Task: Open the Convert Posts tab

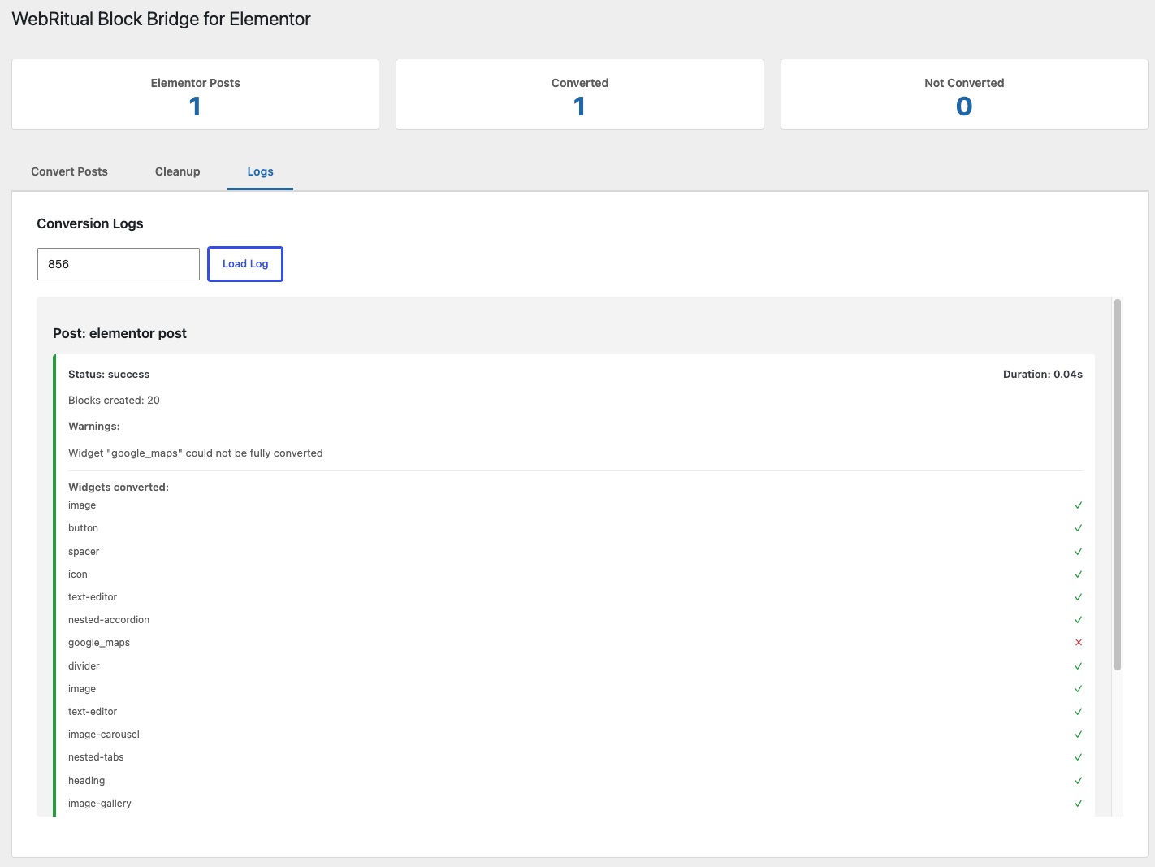Action: pyautogui.click(x=69, y=171)
